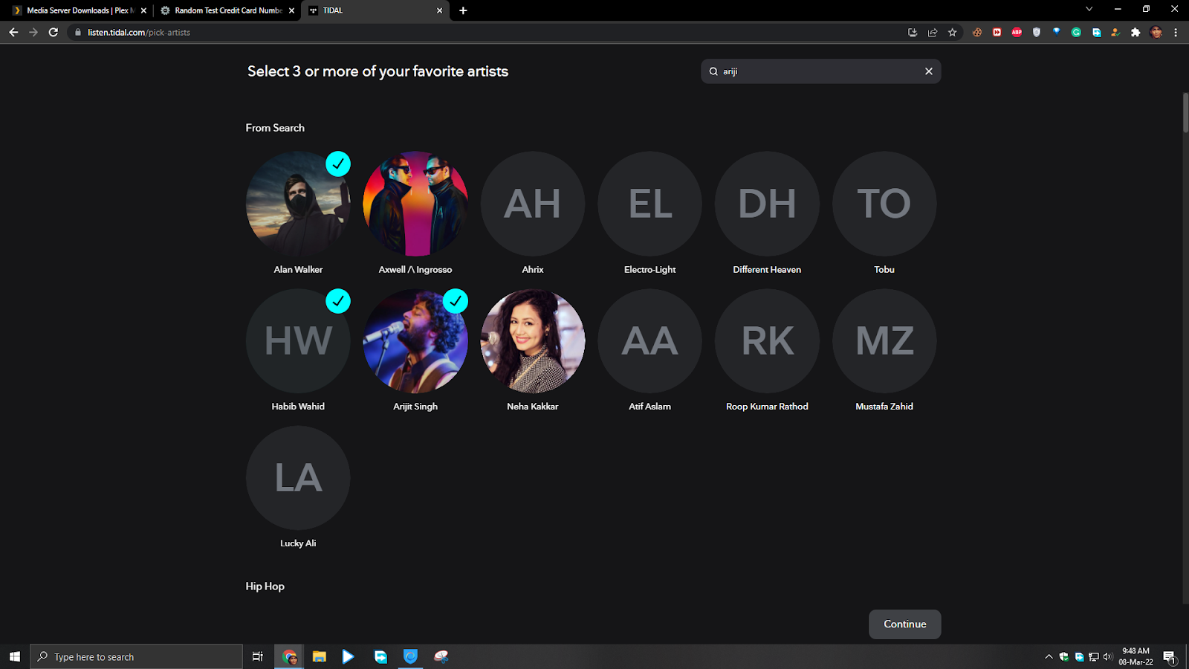Select Neha Kakkar artist photo

pyautogui.click(x=533, y=341)
